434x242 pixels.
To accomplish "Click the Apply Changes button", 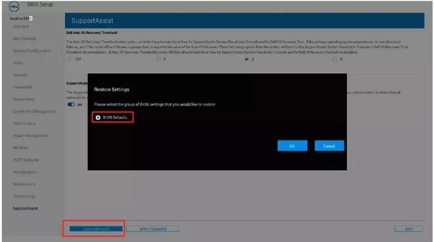I will [152, 229].
